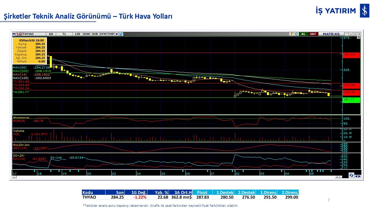Screen dimensions: 373x210
Task: Select the TMP template toolbar item
Action: [110, 34]
